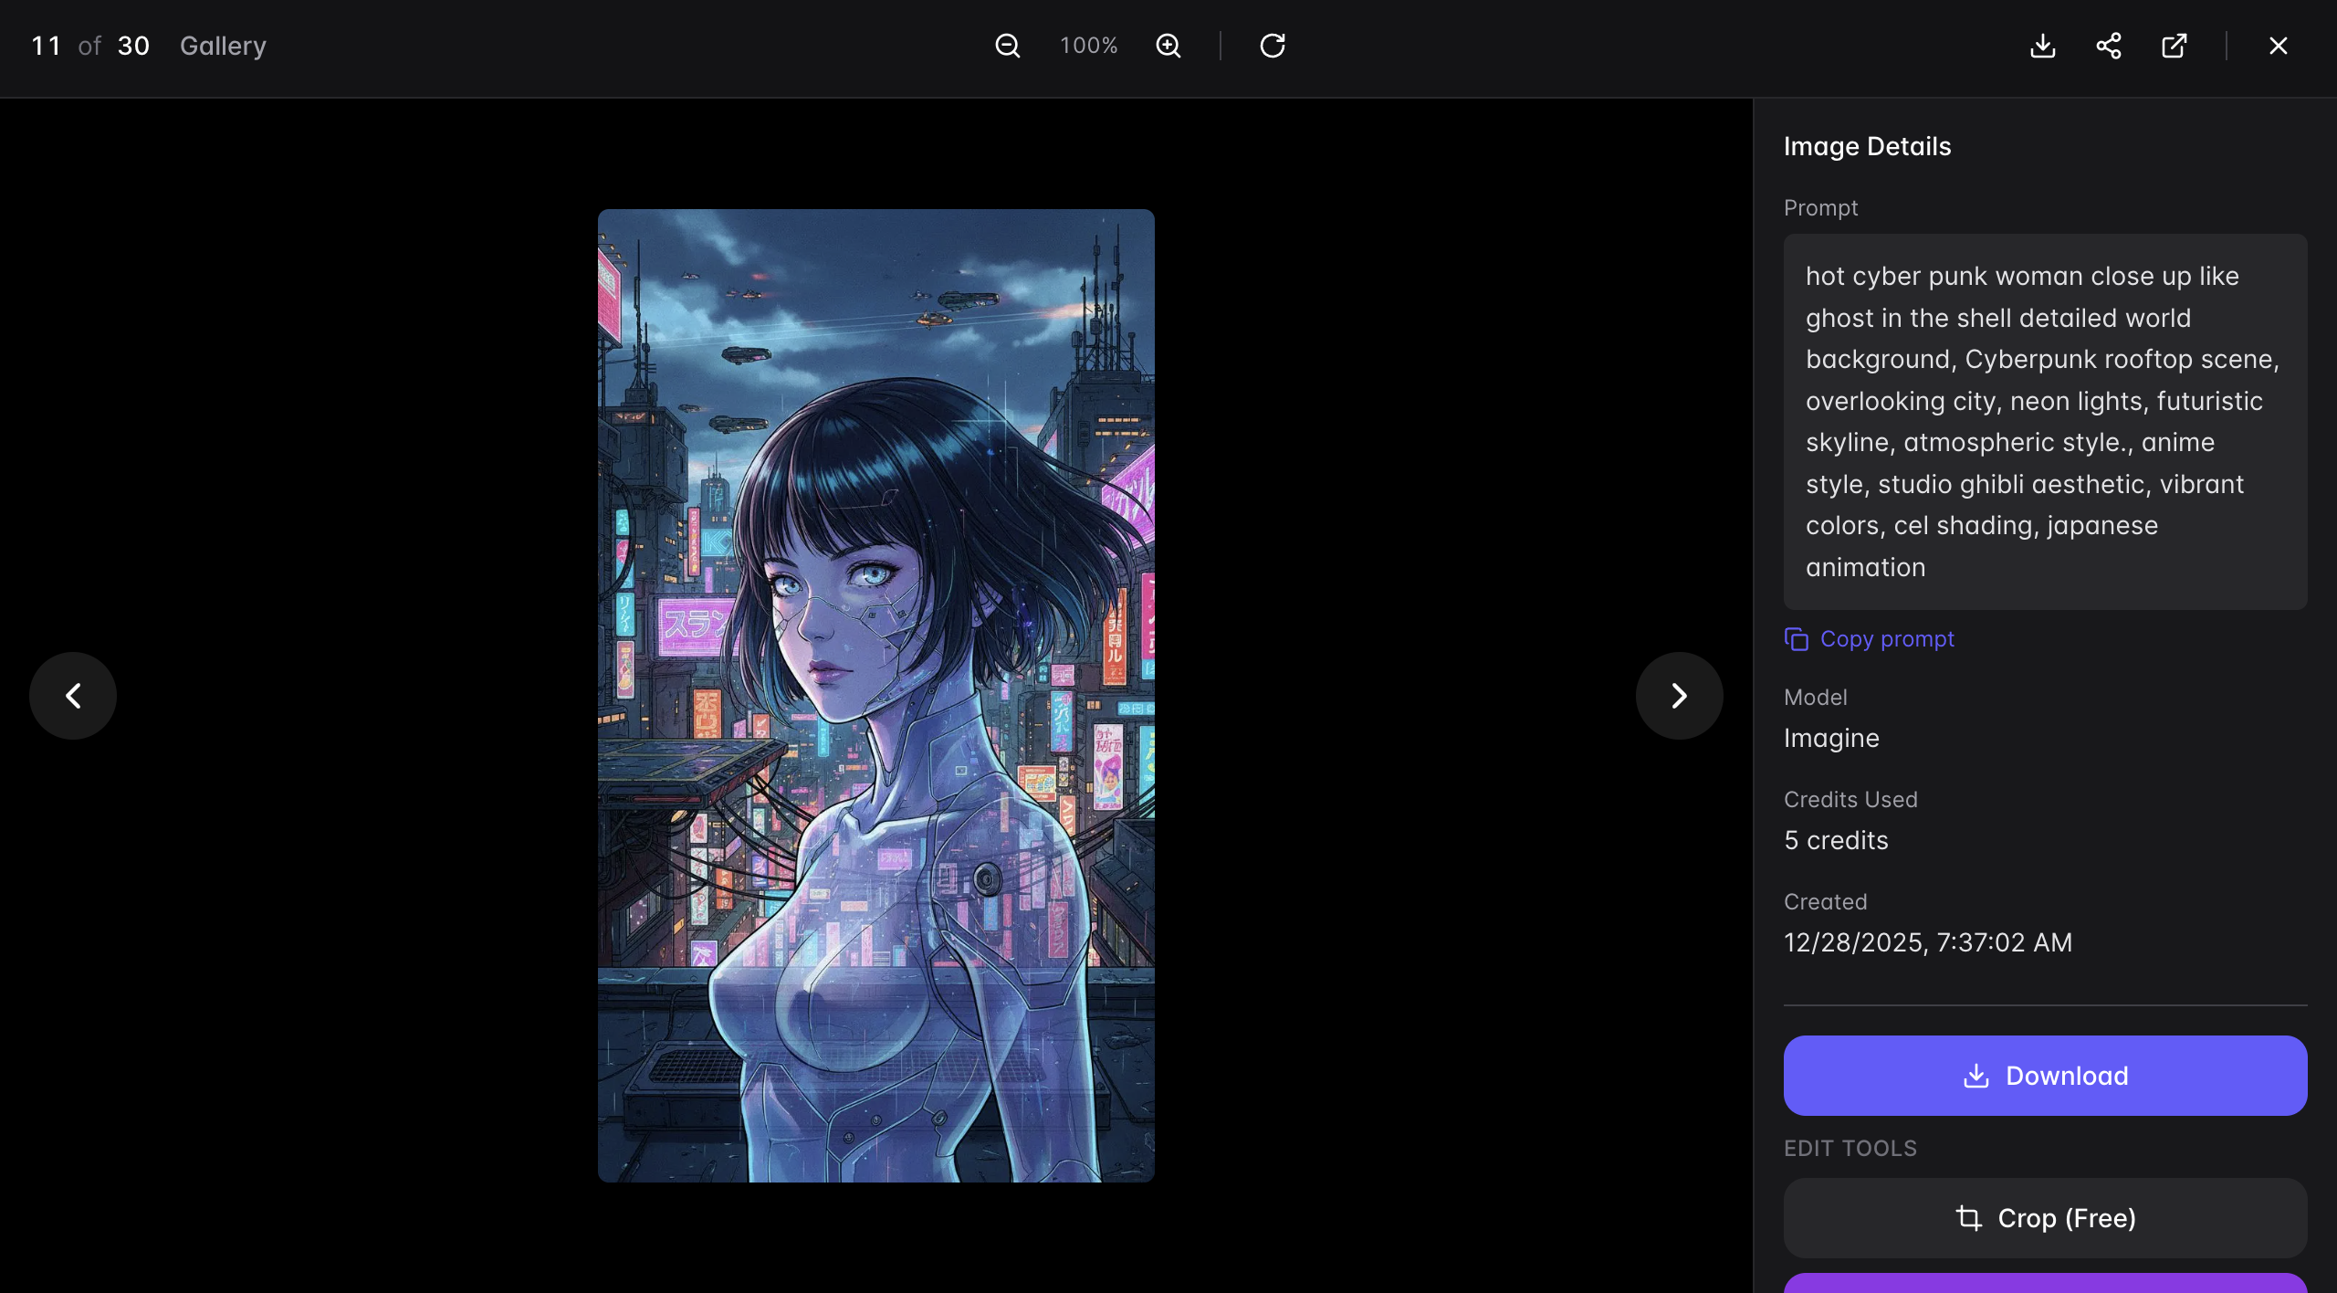This screenshot has width=2337, height=1293.
Task: Click the 11 of 30 image counter
Action: (89, 45)
